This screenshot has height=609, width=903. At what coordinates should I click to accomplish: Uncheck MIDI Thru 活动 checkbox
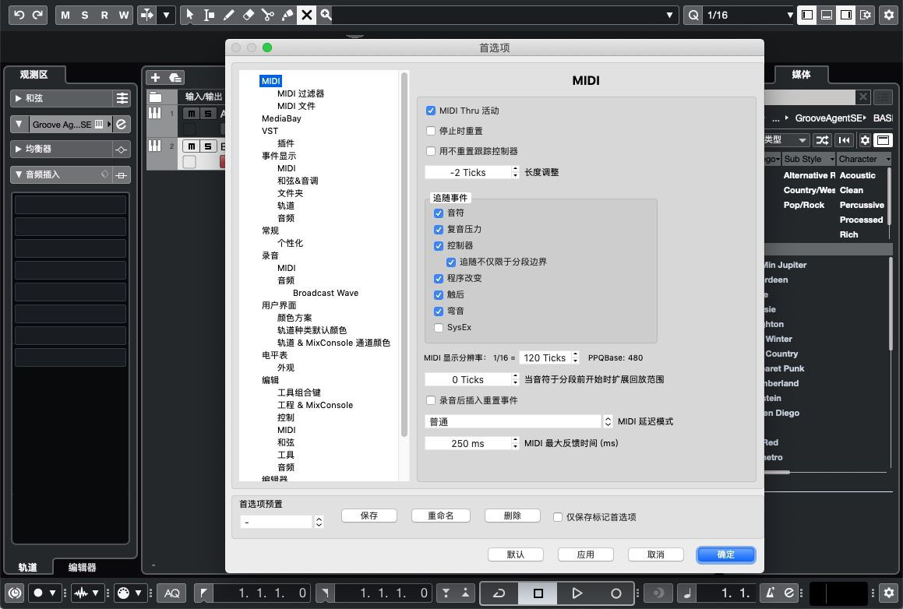pos(431,111)
